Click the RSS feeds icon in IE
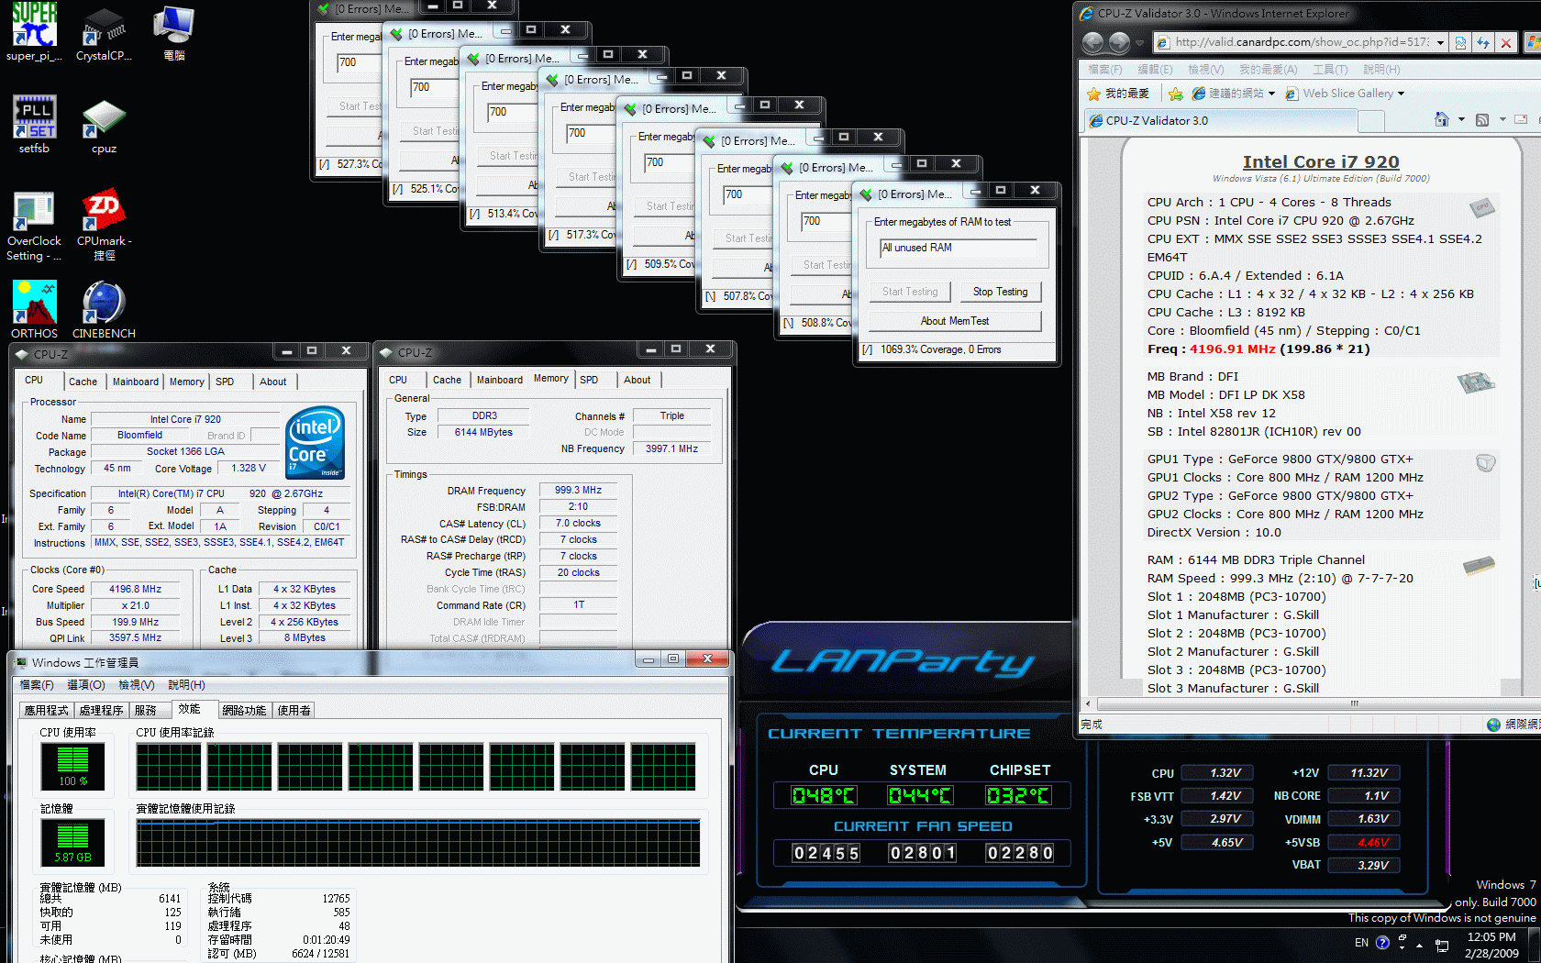Viewport: 1541px width, 963px height. (1481, 119)
